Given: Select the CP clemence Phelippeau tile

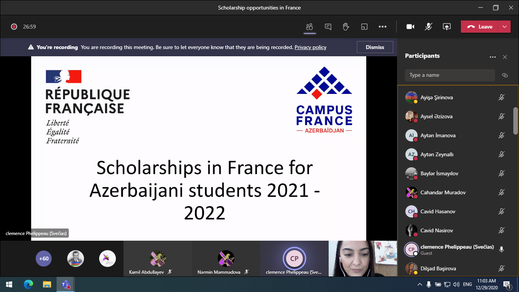Looking at the screenshot, I should click(294, 259).
